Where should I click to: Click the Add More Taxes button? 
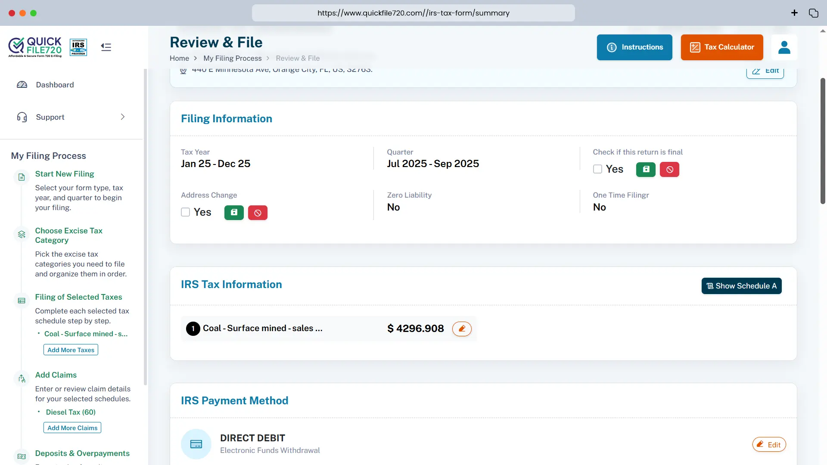pos(70,350)
